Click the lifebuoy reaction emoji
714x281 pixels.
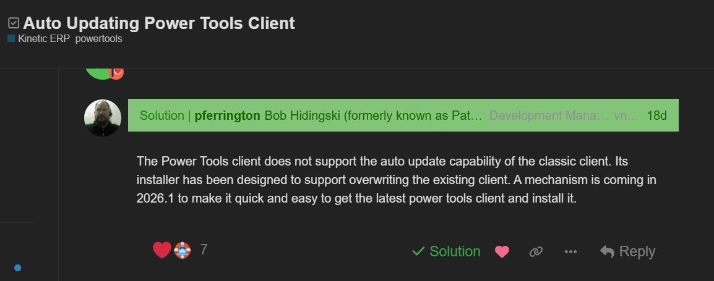click(x=181, y=250)
